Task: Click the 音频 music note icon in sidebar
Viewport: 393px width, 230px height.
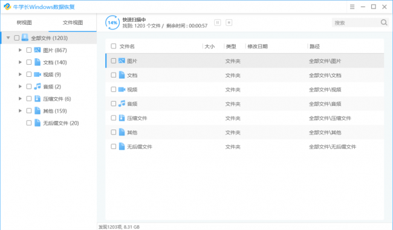Action: pyautogui.click(x=37, y=87)
